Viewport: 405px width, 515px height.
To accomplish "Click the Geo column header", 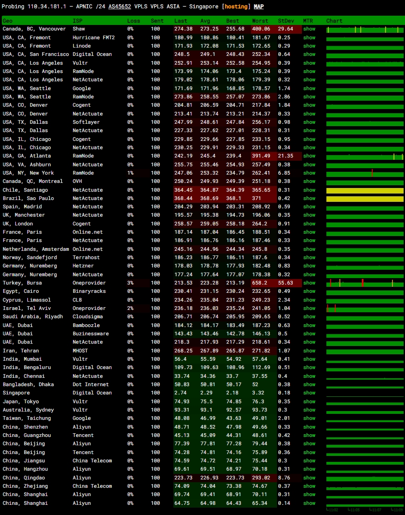I will coord(8,21).
